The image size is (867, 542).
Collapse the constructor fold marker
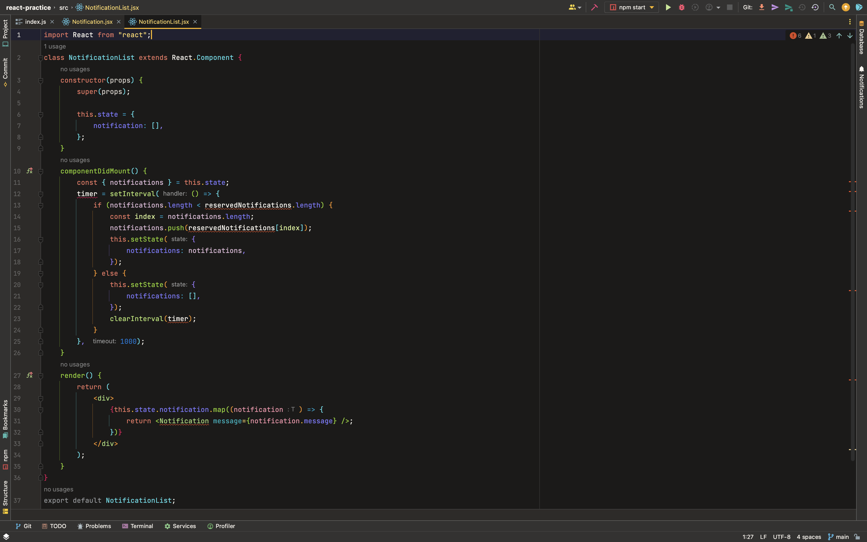click(x=41, y=81)
